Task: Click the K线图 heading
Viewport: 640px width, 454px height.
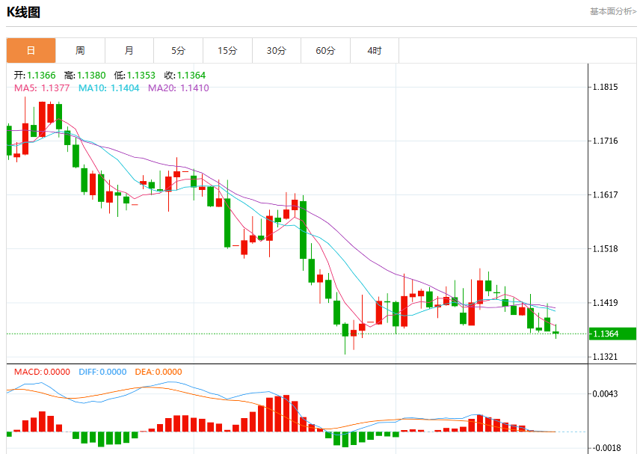Action: click(x=23, y=12)
